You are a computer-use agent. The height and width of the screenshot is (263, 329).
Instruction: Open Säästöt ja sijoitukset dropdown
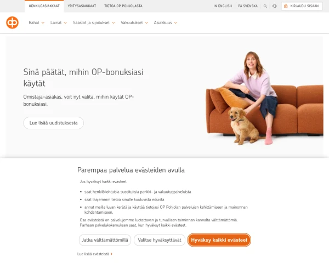coord(94,22)
